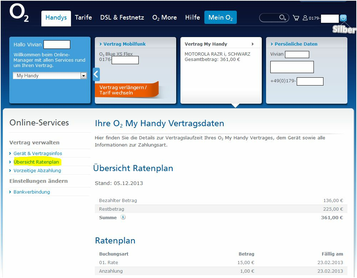Click Gesamtbetrag: 361,00 € text
Screen dimensions: 357x278
point(213,60)
